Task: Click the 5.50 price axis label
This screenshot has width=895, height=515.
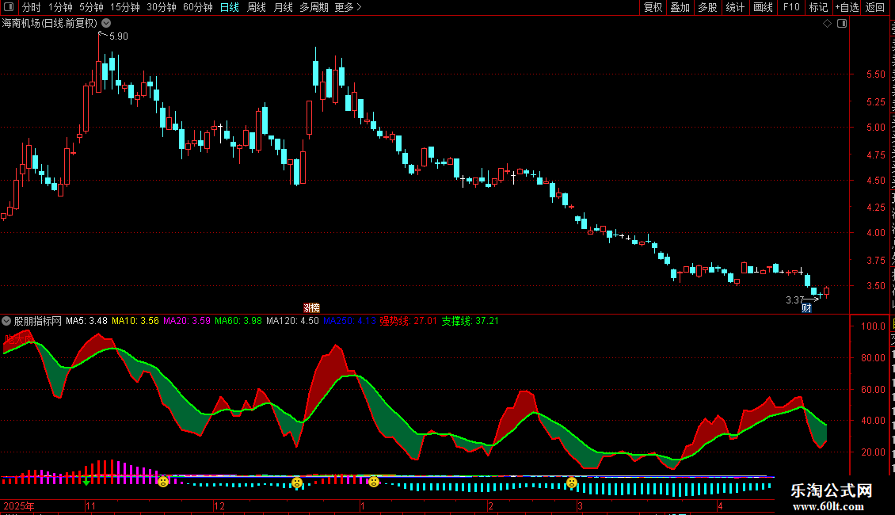Action: point(875,74)
